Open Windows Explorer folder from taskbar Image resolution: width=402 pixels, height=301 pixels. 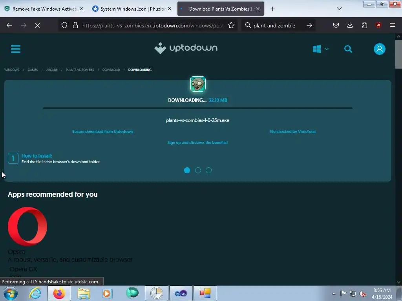tap(84, 294)
